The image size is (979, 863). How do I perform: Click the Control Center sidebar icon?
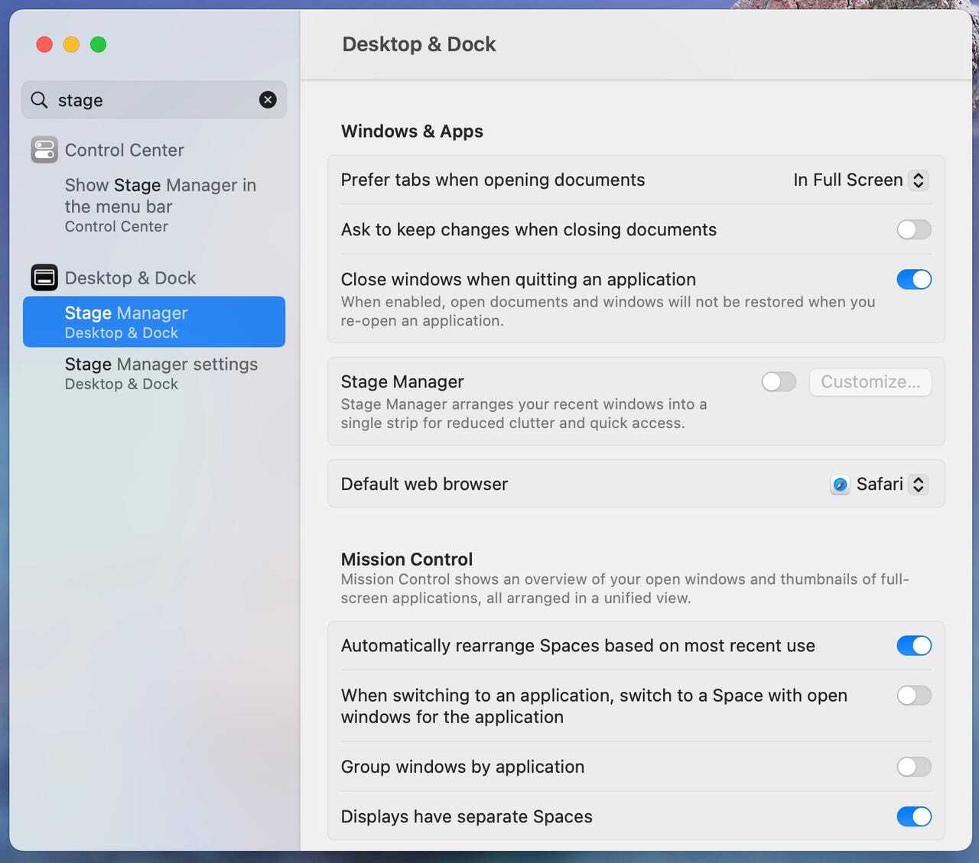[44, 150]
